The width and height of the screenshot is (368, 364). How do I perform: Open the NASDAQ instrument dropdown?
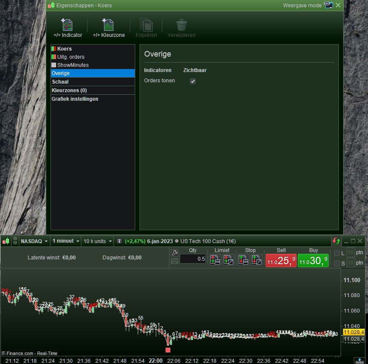tap(34, 241)
